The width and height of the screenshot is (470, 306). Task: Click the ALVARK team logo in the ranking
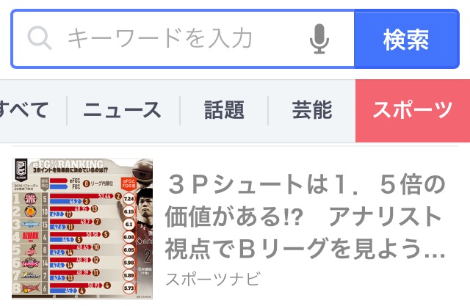(x=30, y=237)
